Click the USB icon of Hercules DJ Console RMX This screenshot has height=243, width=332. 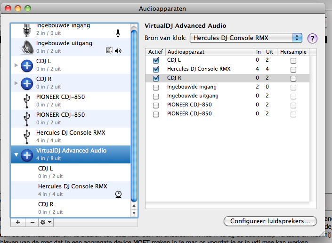pyautogui.click(x=27, y=137)
